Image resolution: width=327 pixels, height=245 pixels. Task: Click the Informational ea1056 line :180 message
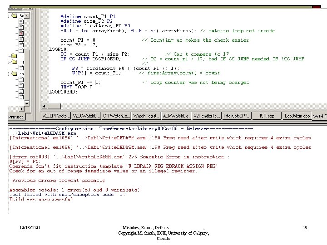click(160, 138)
